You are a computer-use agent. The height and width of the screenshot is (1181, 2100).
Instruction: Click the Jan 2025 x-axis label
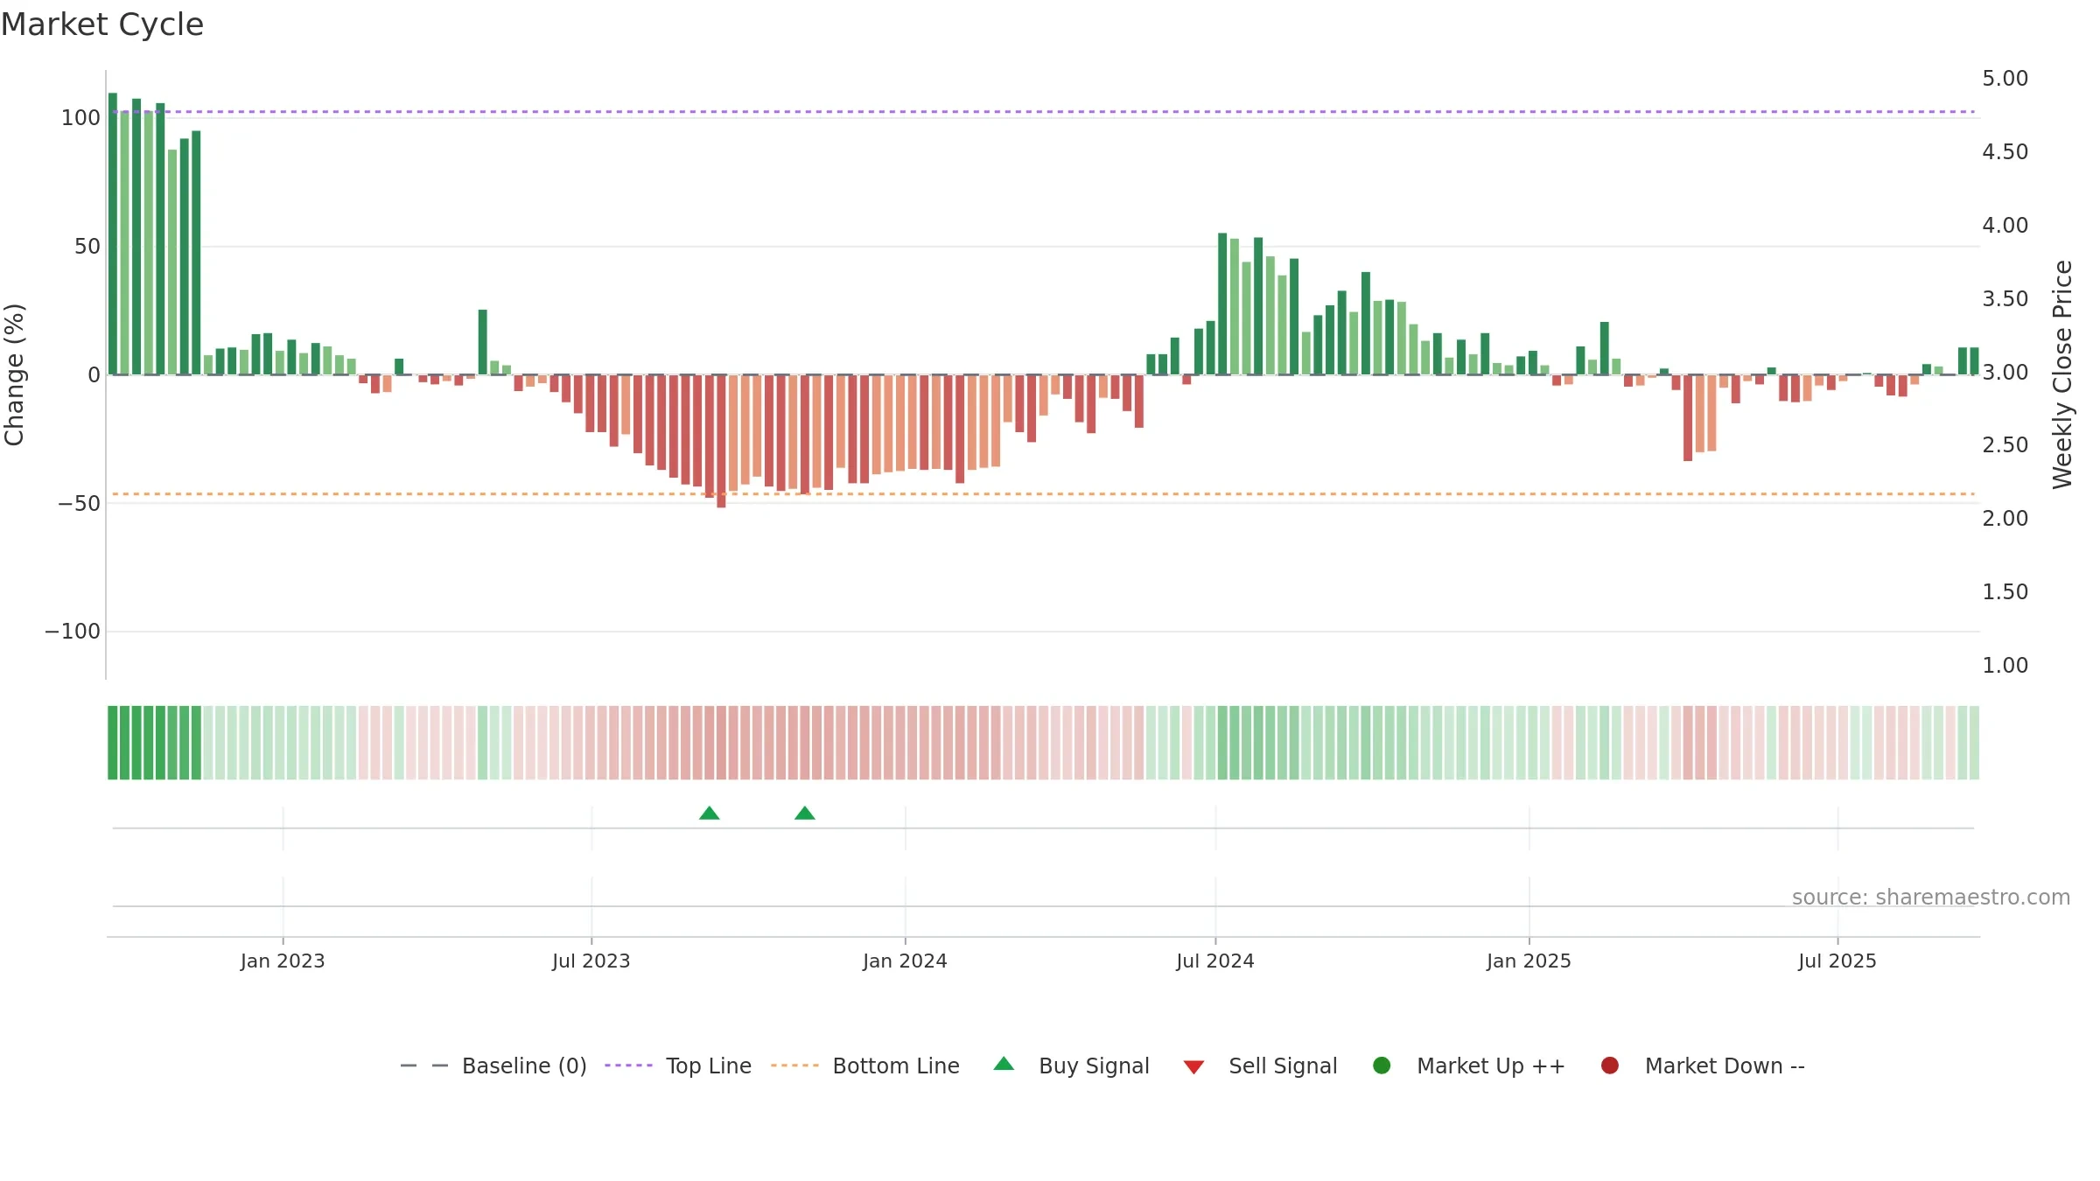(x=1529, y=961)
